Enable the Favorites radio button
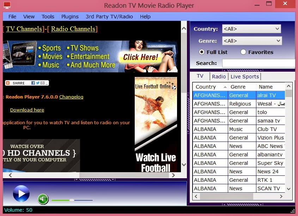This screenshot has height=216, width=298. [x=243, y=52]
